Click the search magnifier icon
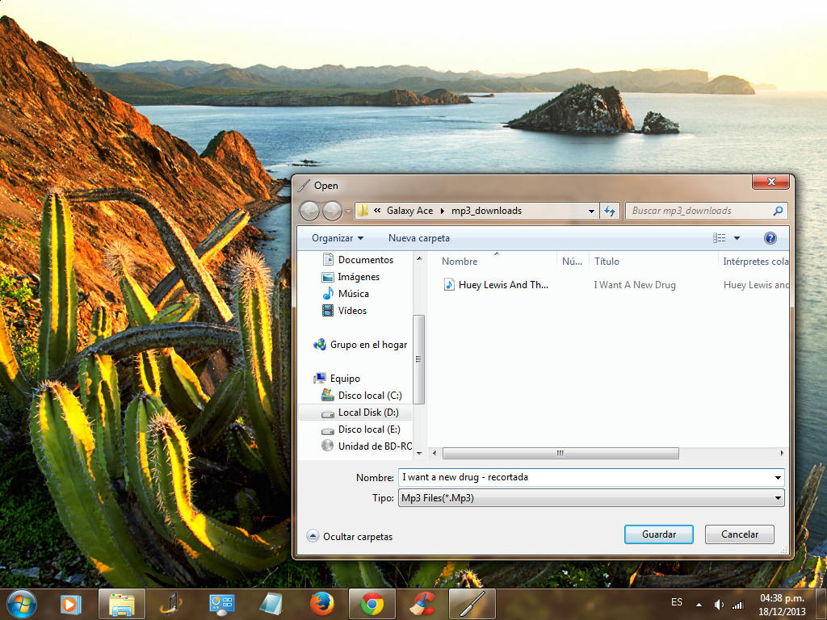The width and height of the screenshot is (827, 620). [x=778, y=211]
